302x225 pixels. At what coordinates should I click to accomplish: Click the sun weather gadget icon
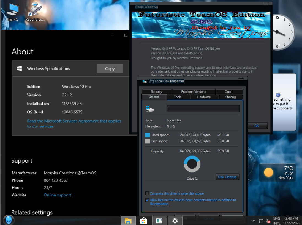(x=268, y=173)
